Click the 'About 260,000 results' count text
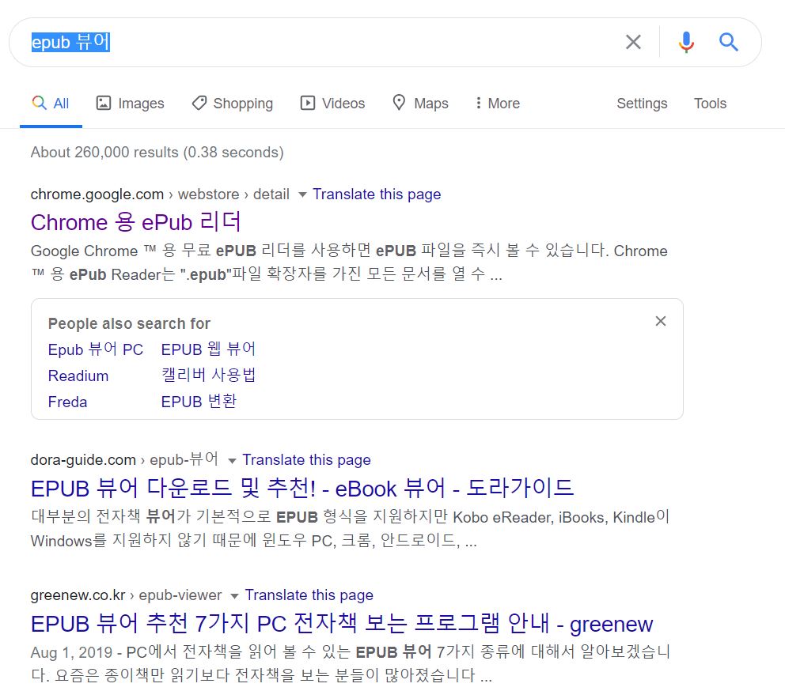This screenshot has width=785, height=691. 157,152
